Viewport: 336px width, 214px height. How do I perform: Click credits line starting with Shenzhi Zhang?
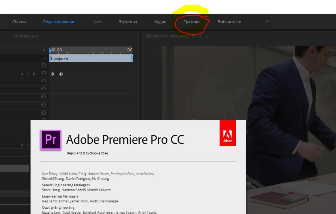75,179
